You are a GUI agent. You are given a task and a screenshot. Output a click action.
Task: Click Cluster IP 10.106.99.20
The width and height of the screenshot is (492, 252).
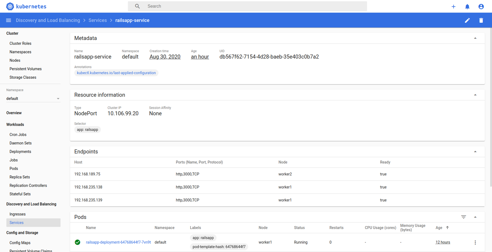point(123,113)
